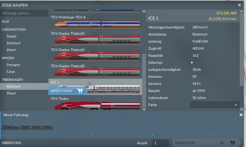Click the passenger icon next to Gütertyp

click(192, 62)
